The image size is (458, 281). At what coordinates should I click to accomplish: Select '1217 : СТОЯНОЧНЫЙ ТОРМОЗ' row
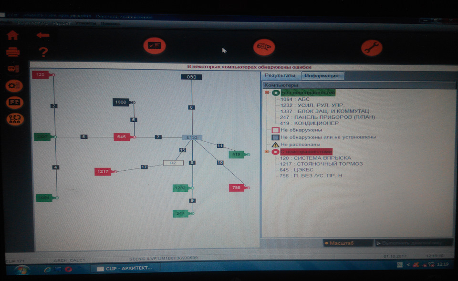(321, 164)
